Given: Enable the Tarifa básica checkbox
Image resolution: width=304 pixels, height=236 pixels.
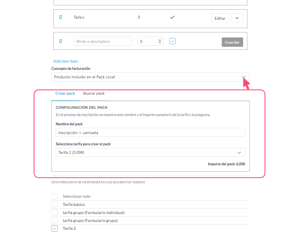Looking at the screenshot, I should coord(55,204).
